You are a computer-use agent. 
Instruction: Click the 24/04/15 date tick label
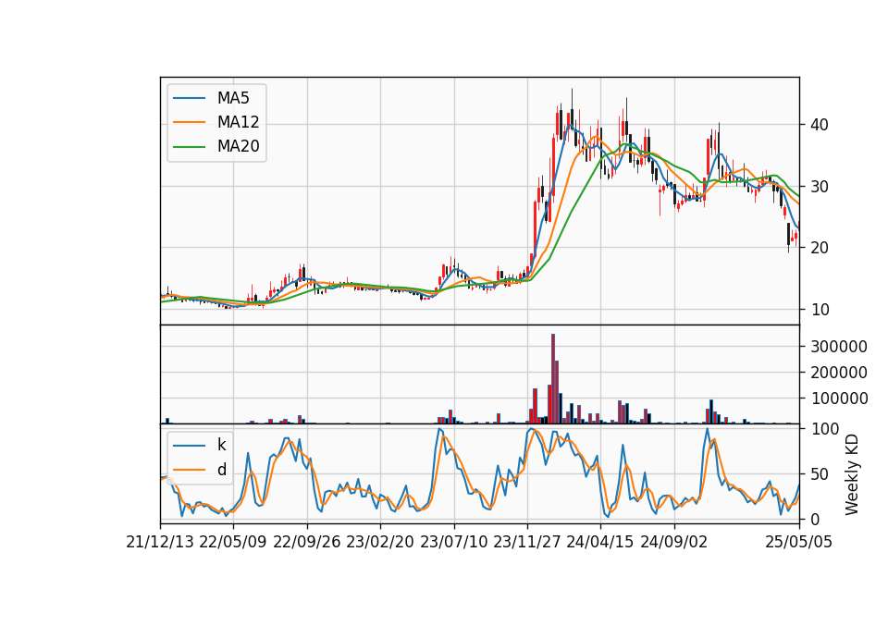pos(600,543)
